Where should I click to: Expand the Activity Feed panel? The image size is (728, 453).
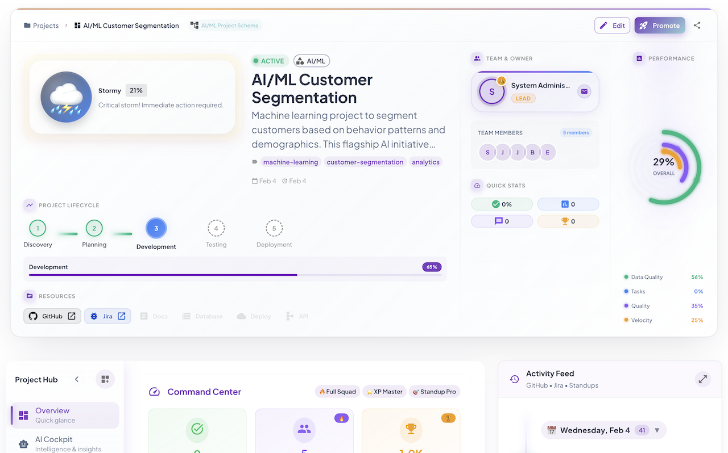[x=703, y=379]
